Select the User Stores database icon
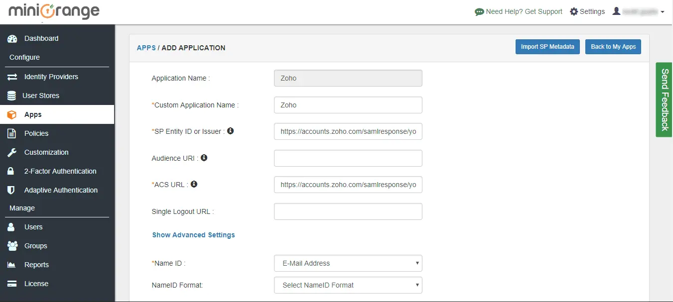 [x=12, y=96]
